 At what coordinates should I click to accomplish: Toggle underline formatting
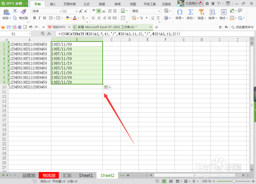[x=44, y=18]
